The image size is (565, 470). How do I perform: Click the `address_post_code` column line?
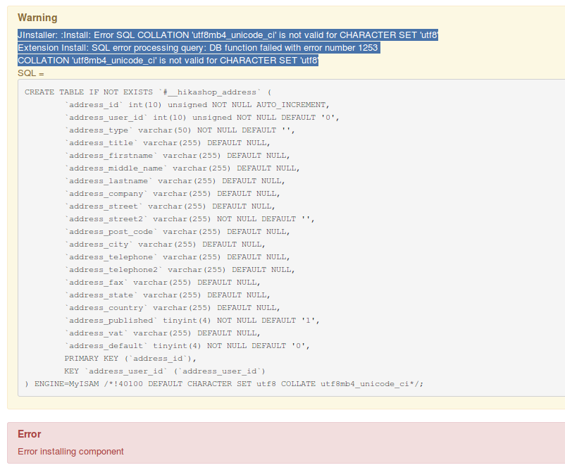(x=178, y=231)
